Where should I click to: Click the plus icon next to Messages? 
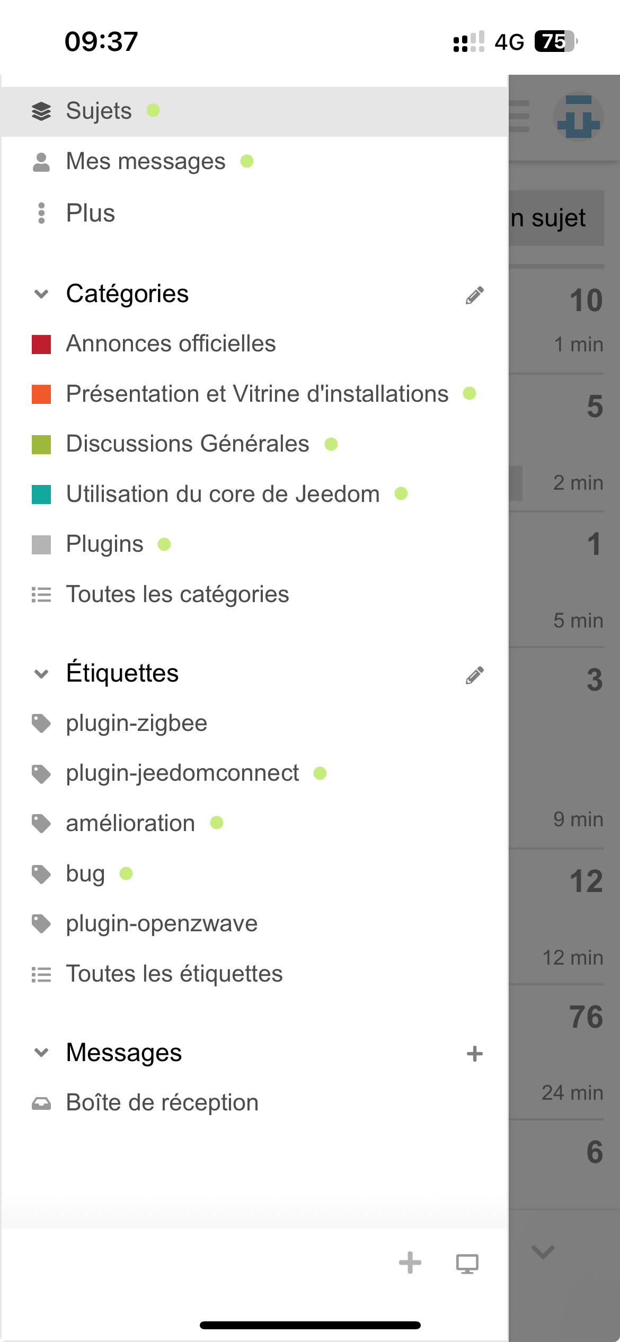(x=474, y=1054)
